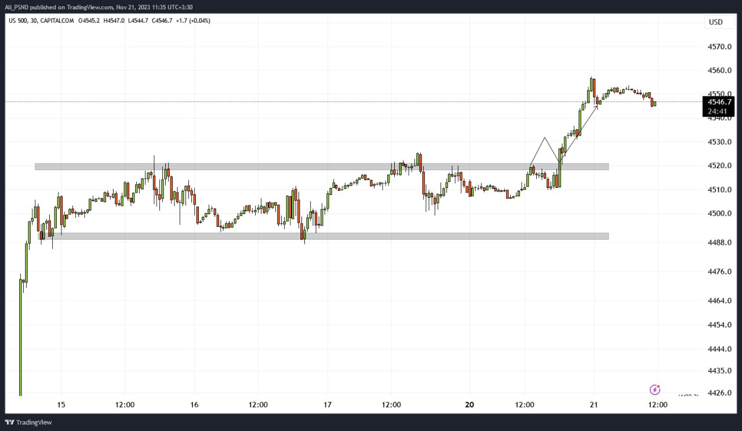Click the arrowhead of the projected path drawing

pyautogui.click(x=597, y=105)
